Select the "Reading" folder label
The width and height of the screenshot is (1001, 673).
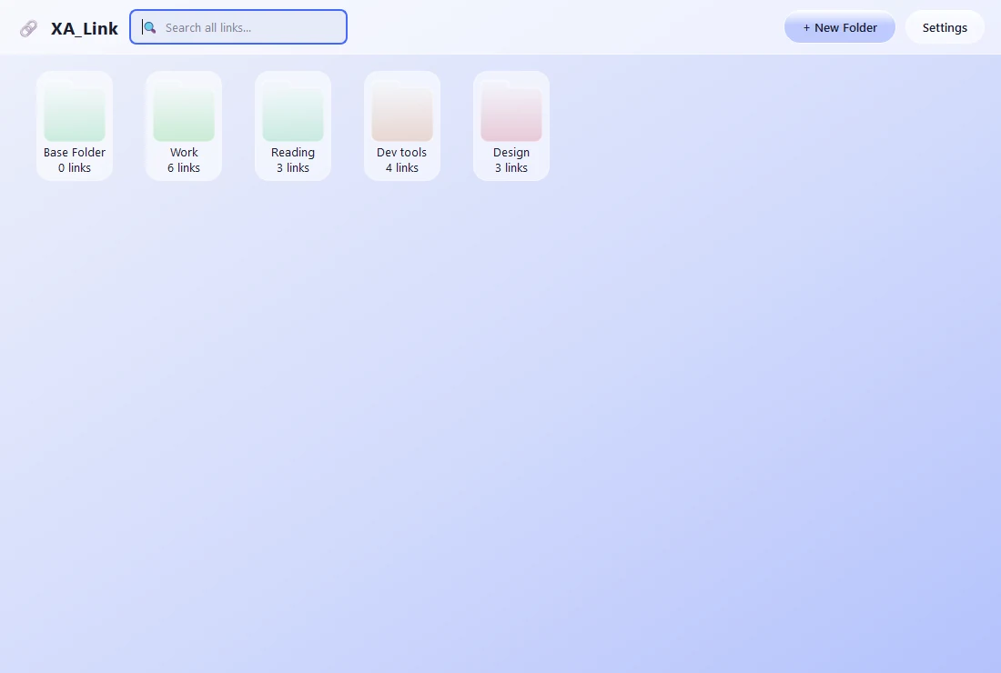(293, 153)
